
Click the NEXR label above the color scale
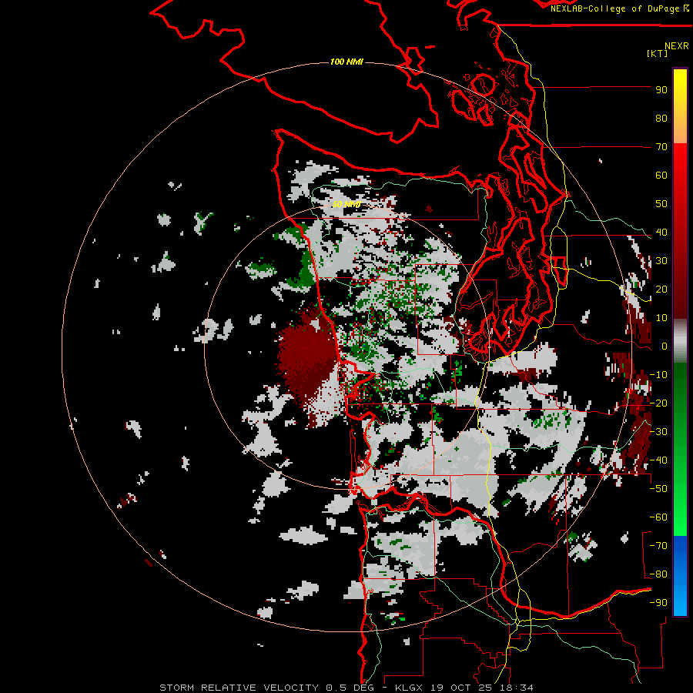[x=676, y=46]
